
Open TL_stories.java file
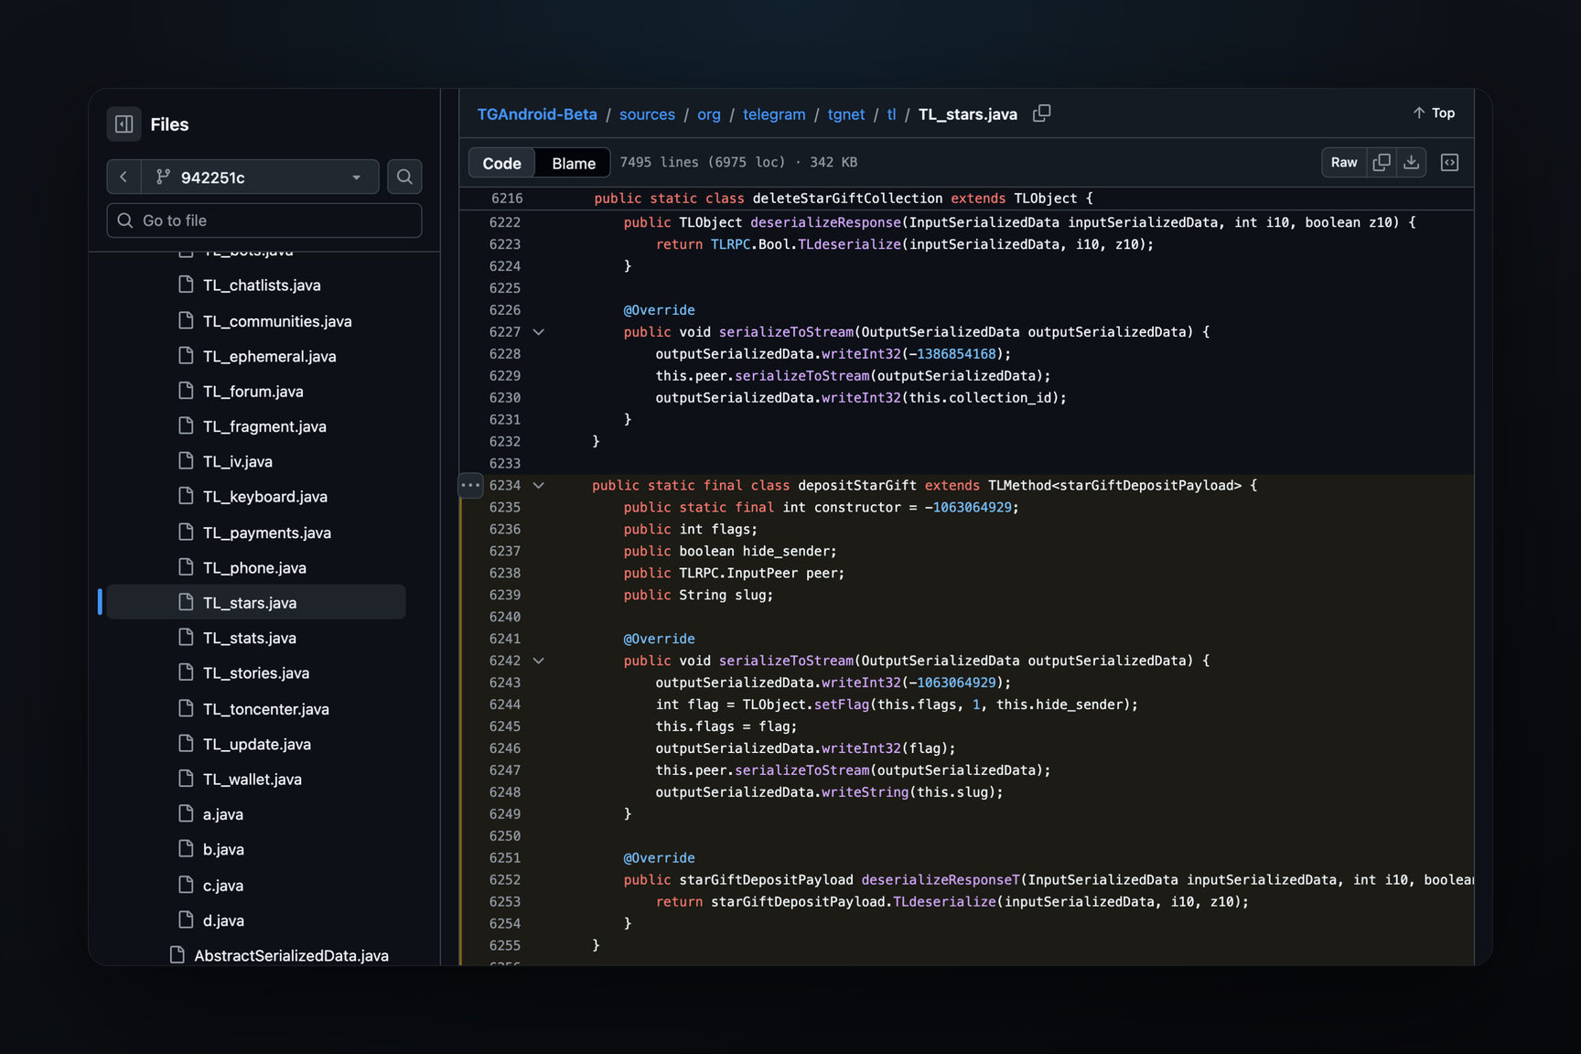point(256,673)
